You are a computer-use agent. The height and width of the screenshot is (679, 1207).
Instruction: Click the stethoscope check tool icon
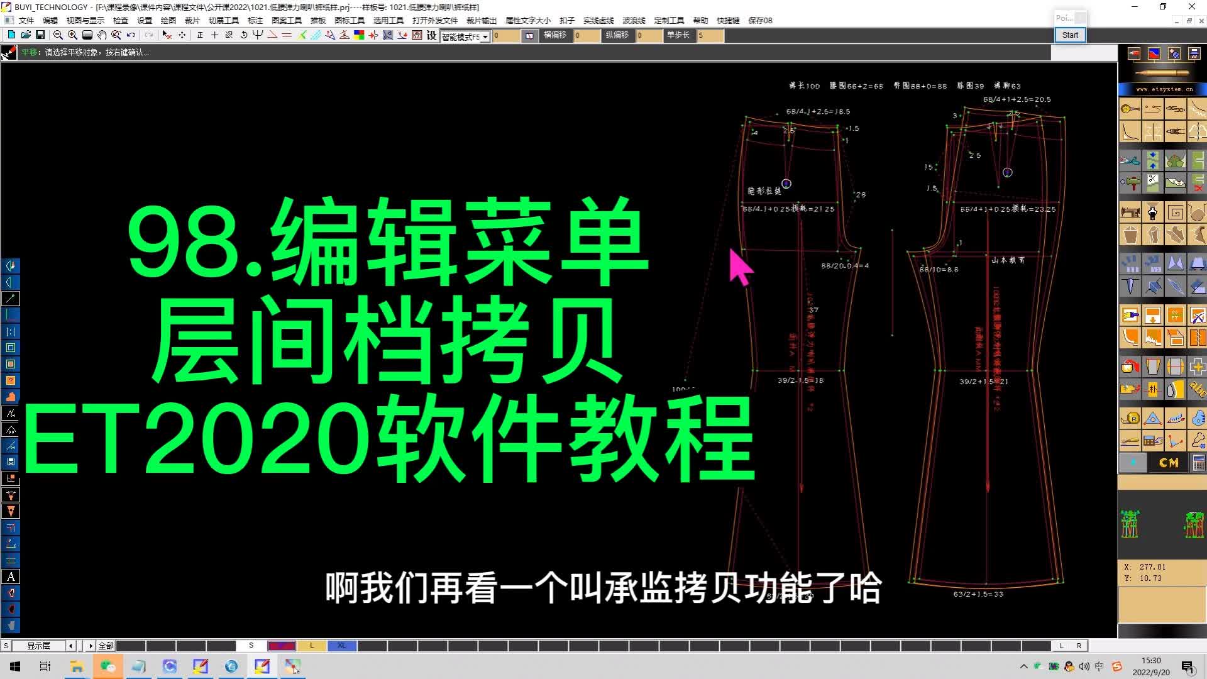(x=1198, y=441)
